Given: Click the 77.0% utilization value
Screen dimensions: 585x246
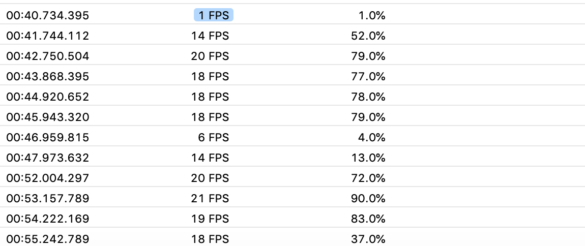Looking at the screenshot, I should click(x=368, y=76).
